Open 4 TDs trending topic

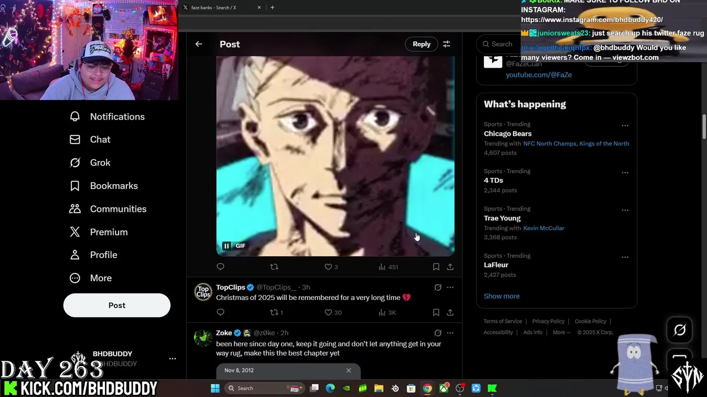coord(493,180)
